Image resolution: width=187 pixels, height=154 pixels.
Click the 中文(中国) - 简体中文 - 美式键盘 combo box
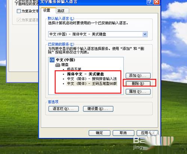[98, 34]
